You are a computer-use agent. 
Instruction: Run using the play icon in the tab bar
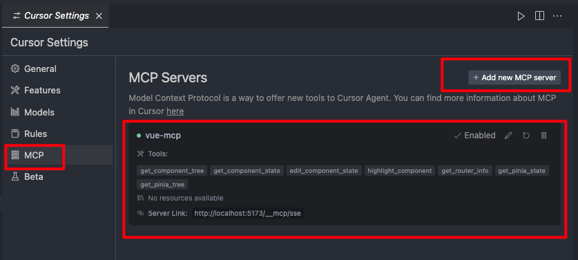pyautogui.click(x=521, y=17)
